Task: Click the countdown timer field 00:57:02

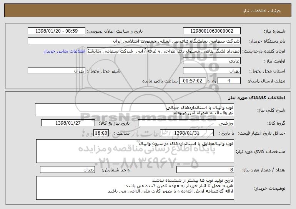Action: point(192,81)
